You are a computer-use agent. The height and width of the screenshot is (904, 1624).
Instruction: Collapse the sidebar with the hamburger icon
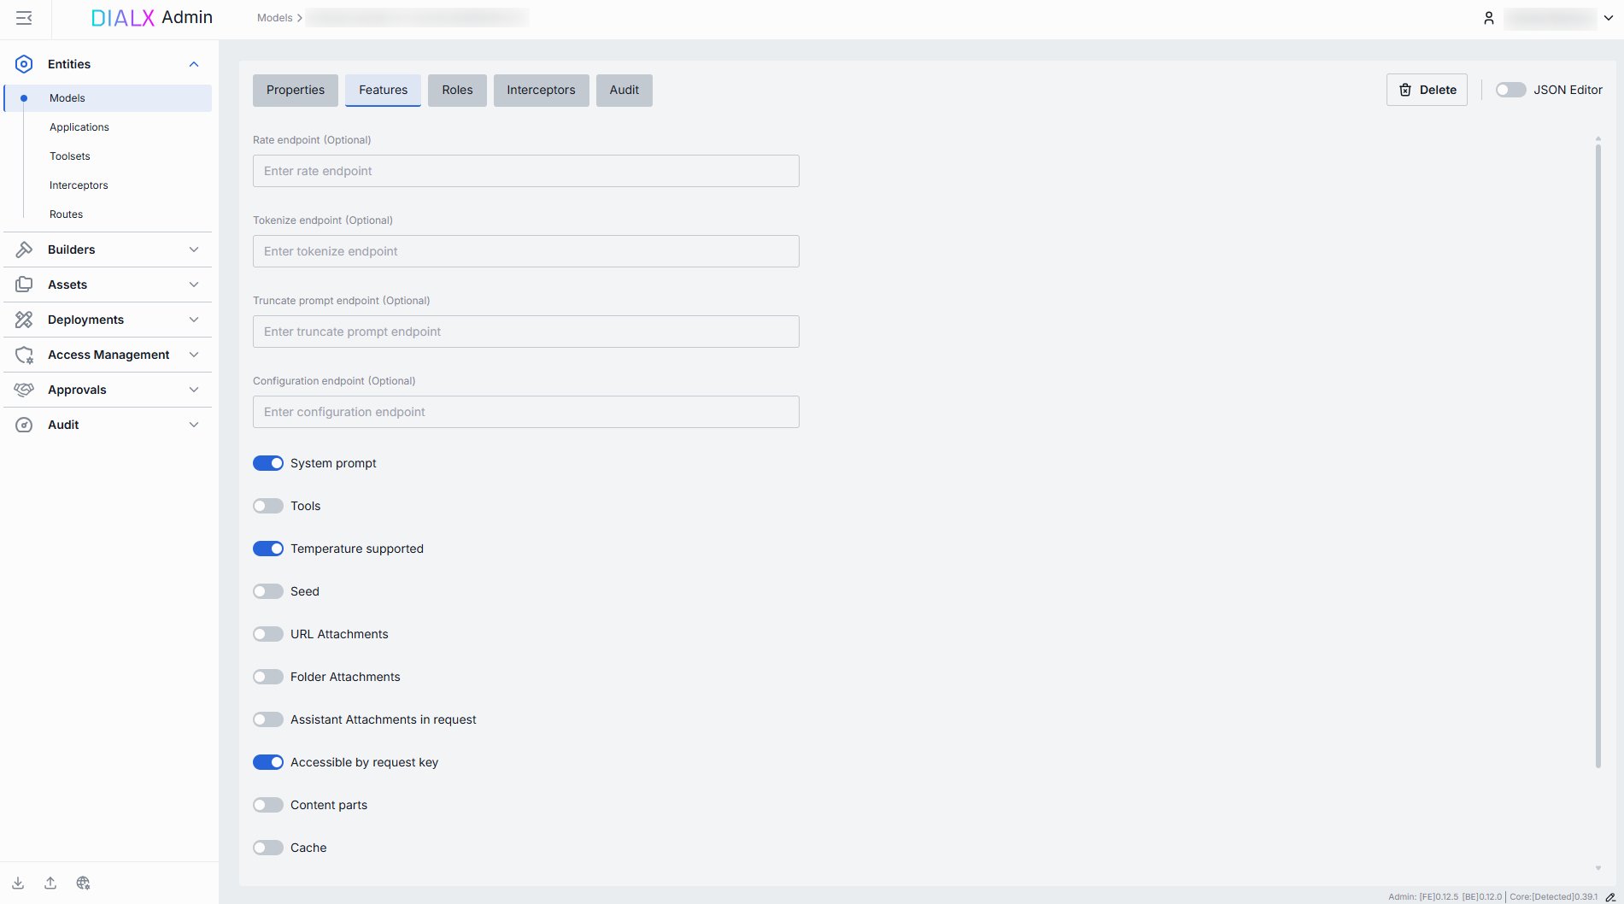click(24, 18)
